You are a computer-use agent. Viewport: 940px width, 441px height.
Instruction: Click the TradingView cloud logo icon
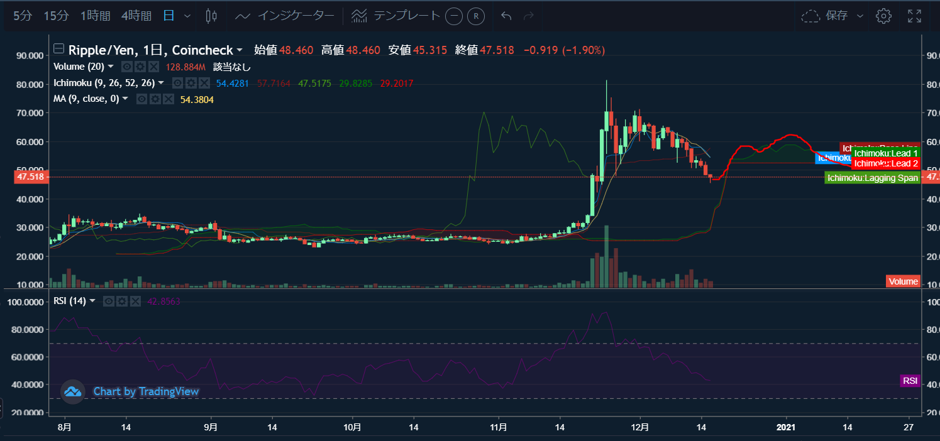point(73,391)
